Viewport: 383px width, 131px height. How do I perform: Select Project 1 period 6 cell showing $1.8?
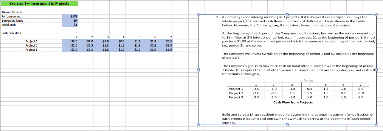149,41
